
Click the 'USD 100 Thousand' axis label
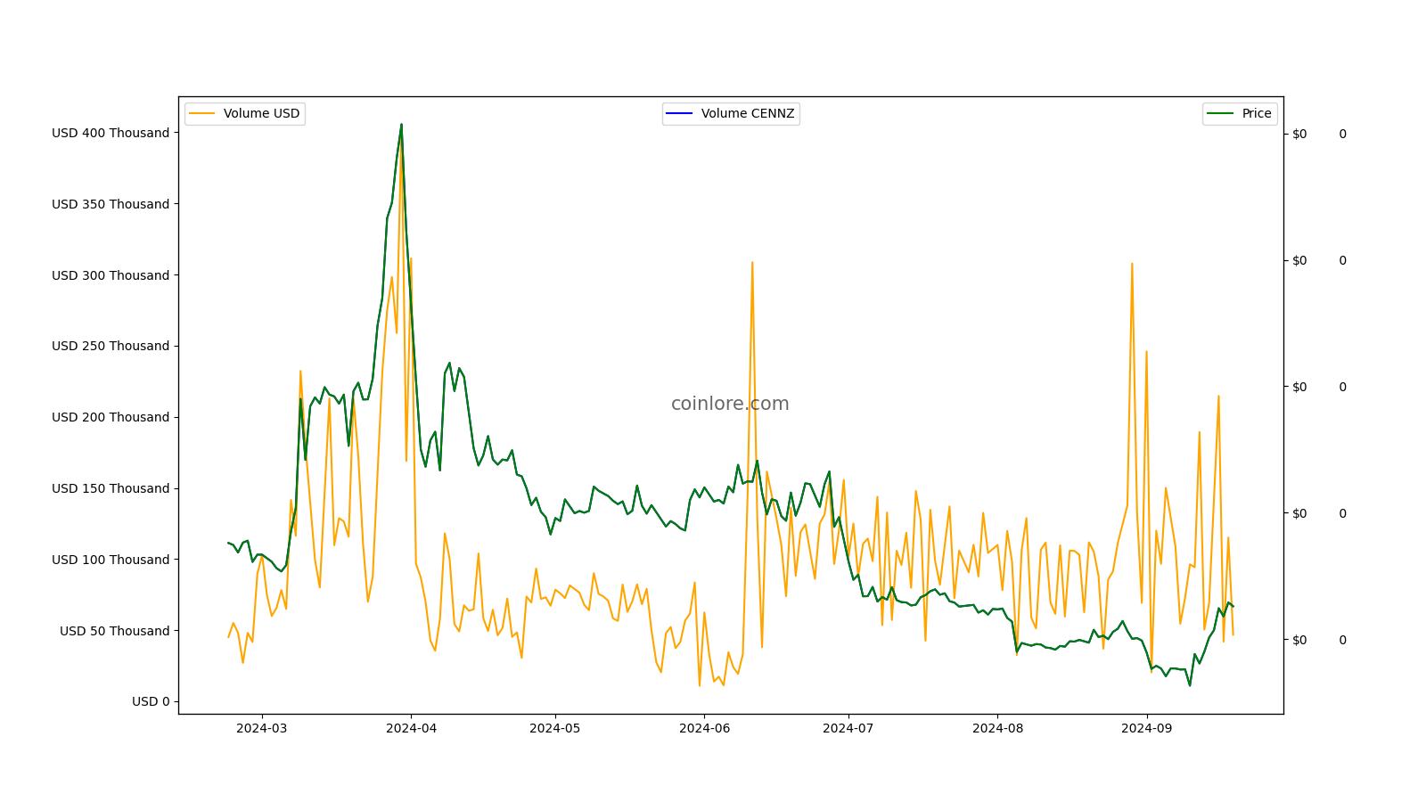pyautogui.click(x=111, y=560)
